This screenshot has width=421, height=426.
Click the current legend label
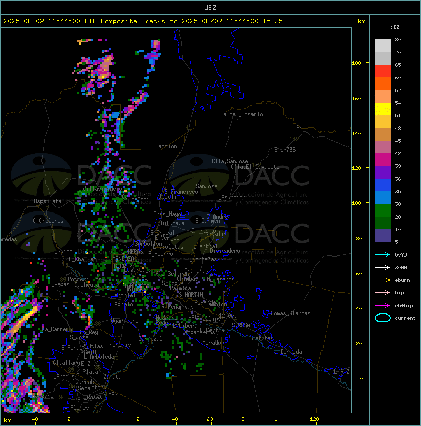pos(405,318)
